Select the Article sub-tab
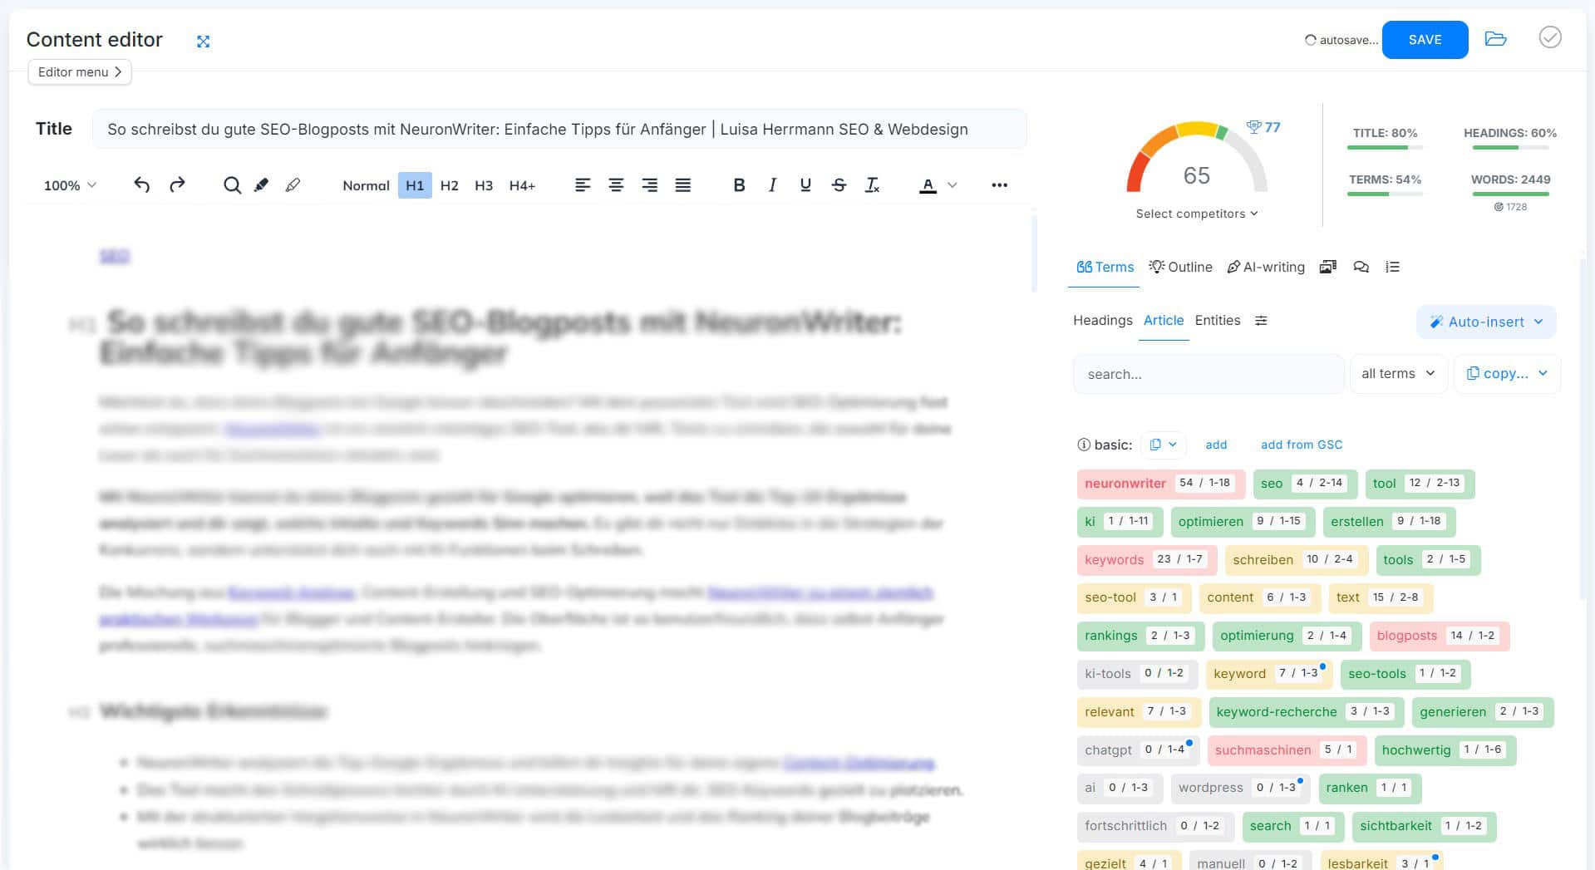Viewport: 1595px width, 870px height. [1163, 321]
